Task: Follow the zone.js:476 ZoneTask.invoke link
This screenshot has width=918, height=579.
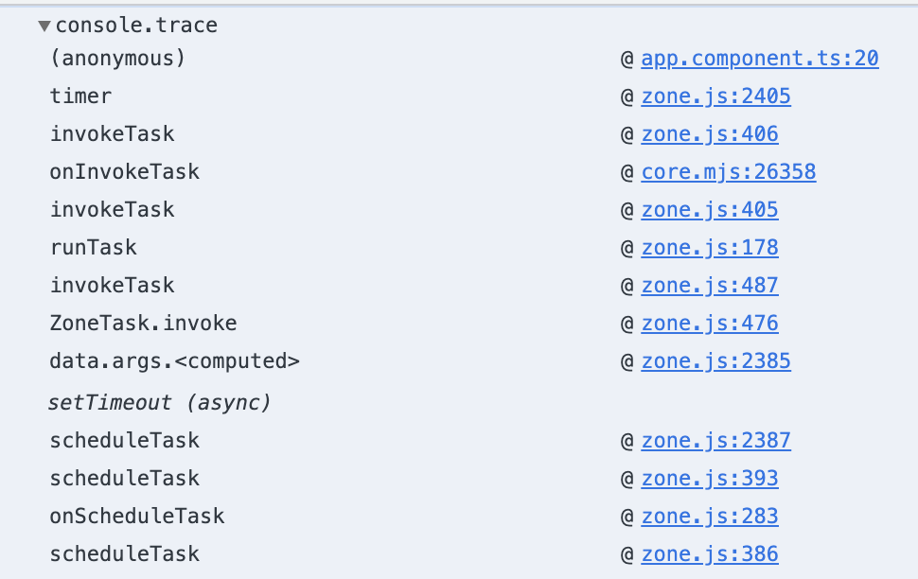Action: coord(710,324)
